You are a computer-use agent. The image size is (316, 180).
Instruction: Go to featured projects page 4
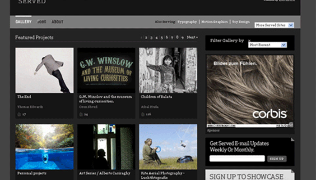pos(156,37)
